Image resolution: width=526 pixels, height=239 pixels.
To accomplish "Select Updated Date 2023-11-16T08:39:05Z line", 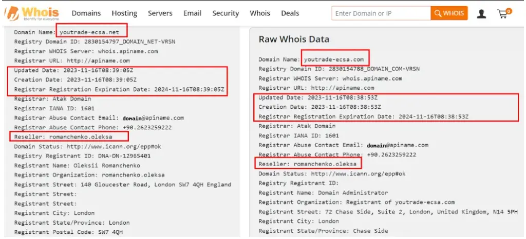I will coord(75,70).
